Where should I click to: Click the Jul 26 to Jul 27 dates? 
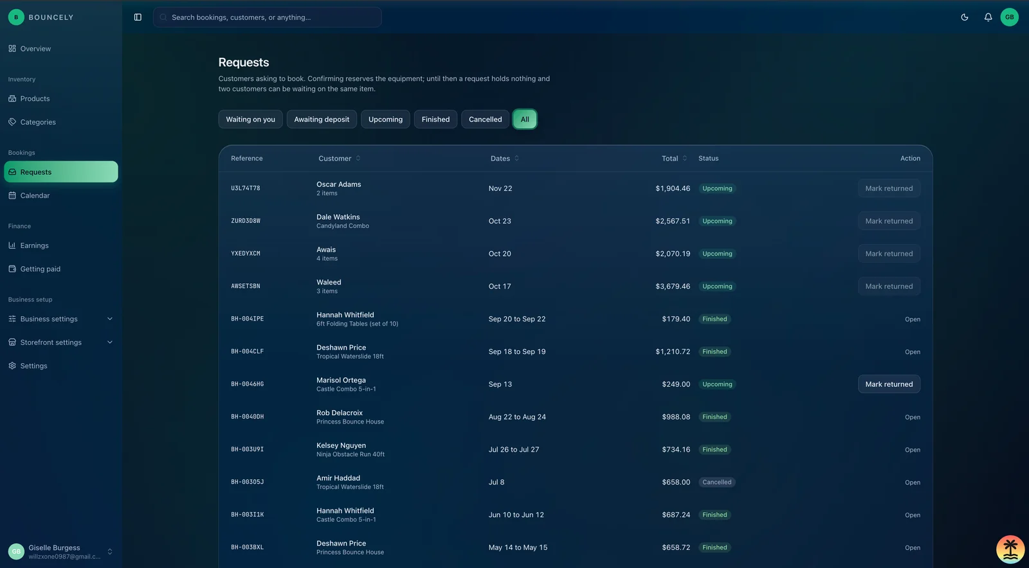514,450
